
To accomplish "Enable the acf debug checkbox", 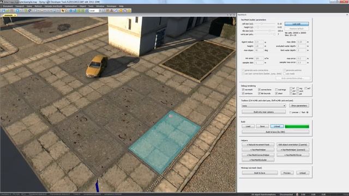I will pos(306,88).
